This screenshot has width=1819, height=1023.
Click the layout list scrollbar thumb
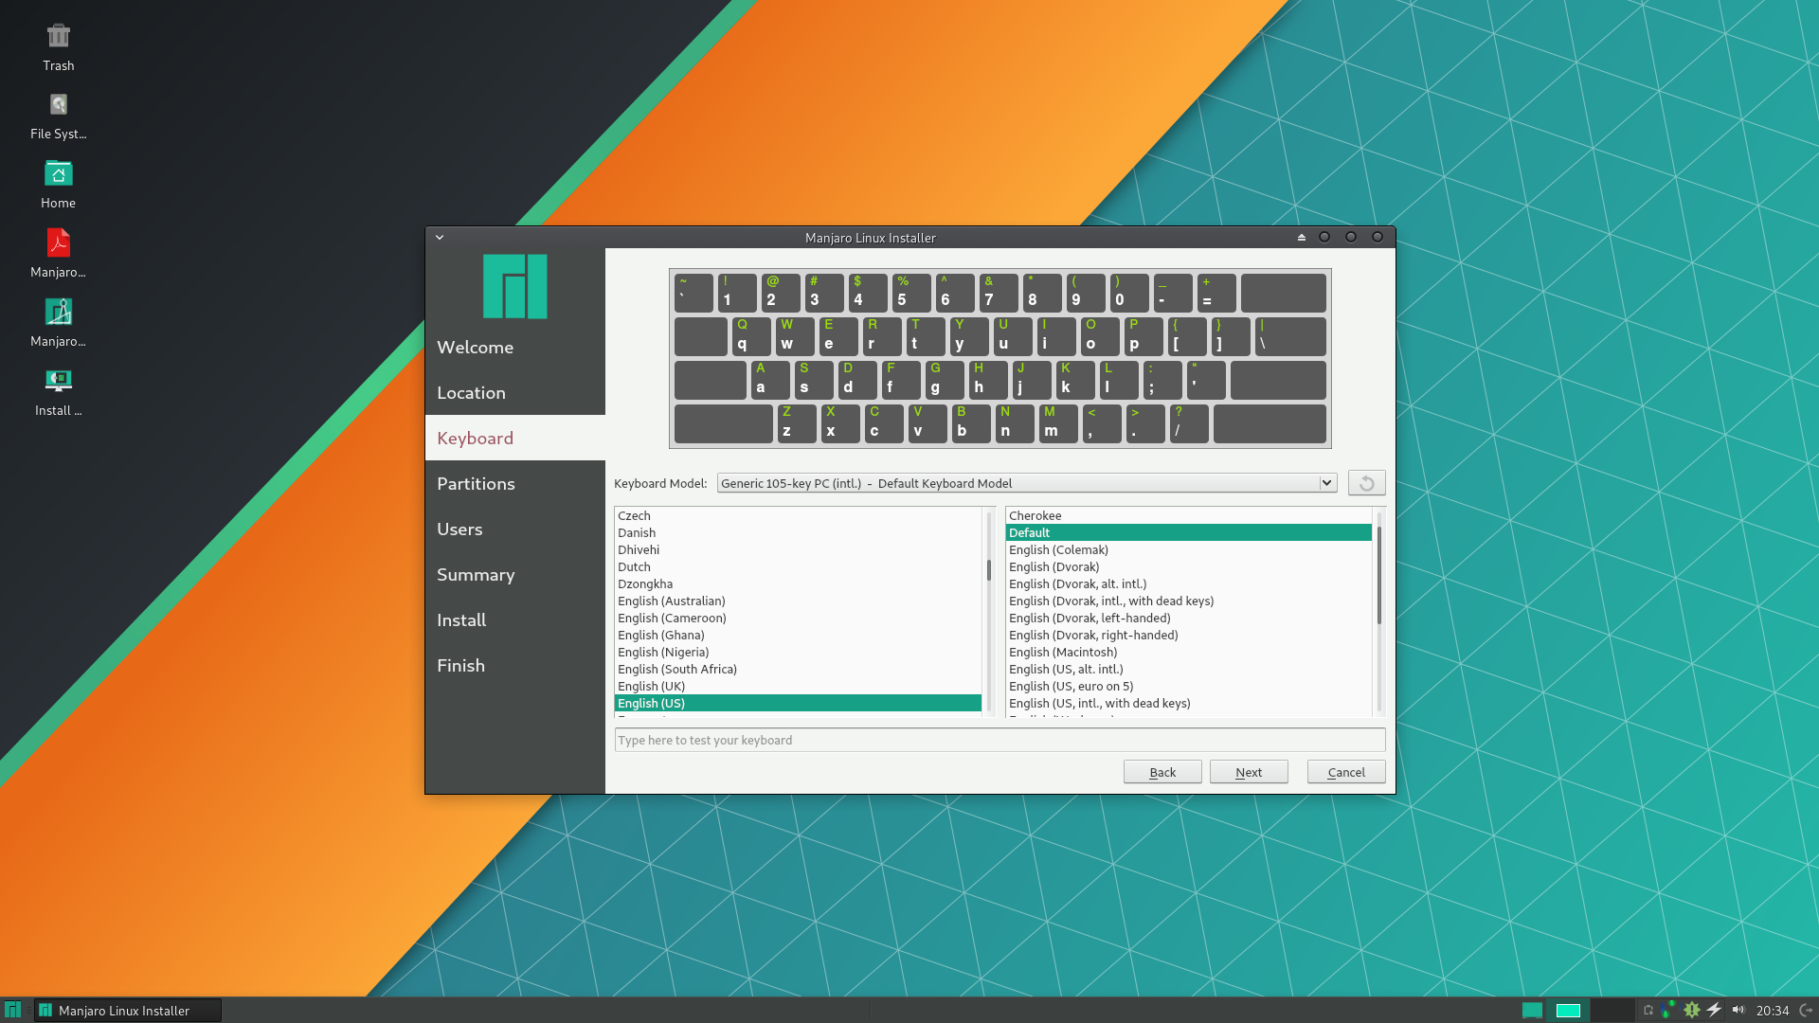[989, 570]
